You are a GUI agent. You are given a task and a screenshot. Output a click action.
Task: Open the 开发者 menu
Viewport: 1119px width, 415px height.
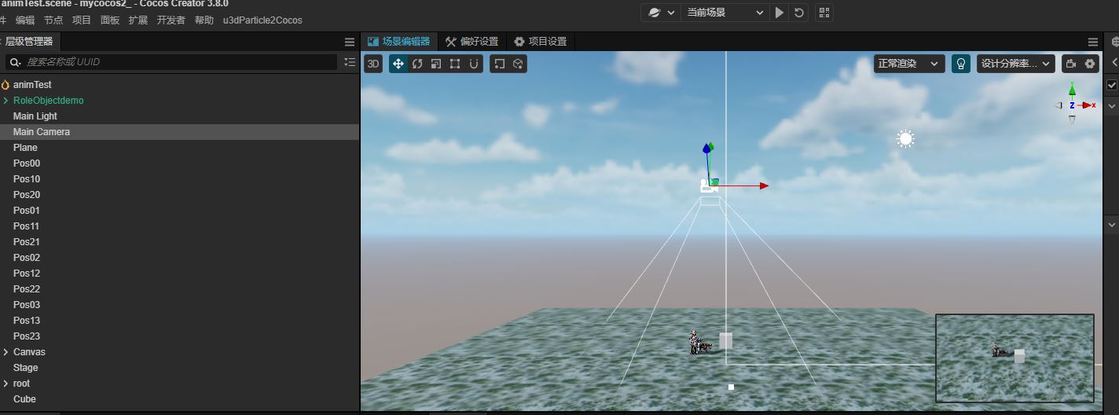point(171,20)
